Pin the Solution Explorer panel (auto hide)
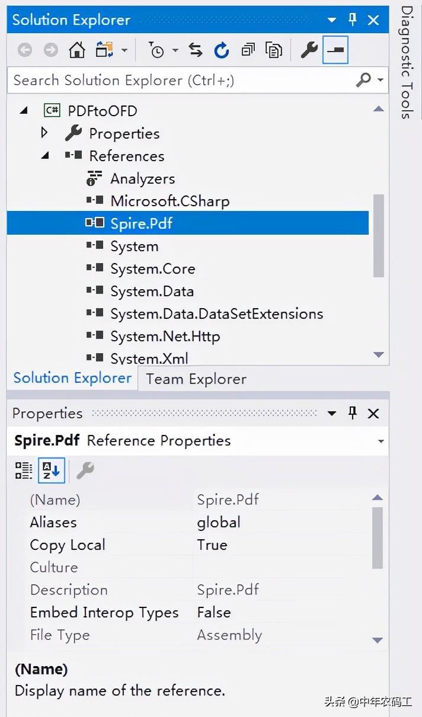 353,20
